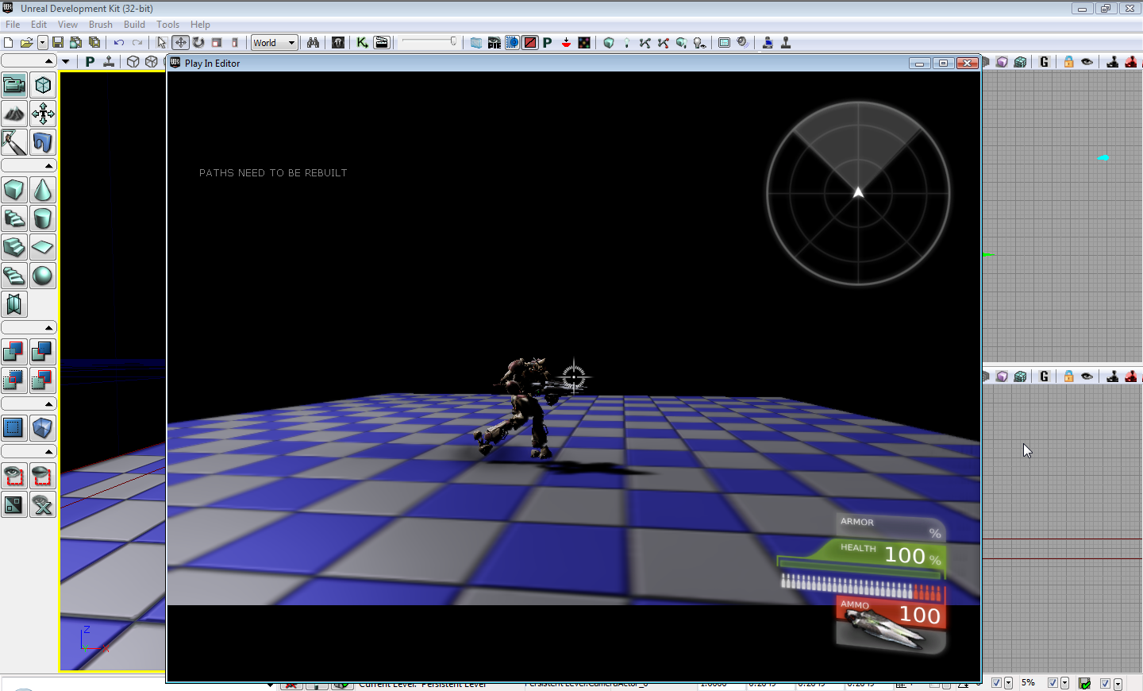Close the Play In Editor window
Image resolution: width=1143 pixels, height=691 pixels.
click(967, 63)
